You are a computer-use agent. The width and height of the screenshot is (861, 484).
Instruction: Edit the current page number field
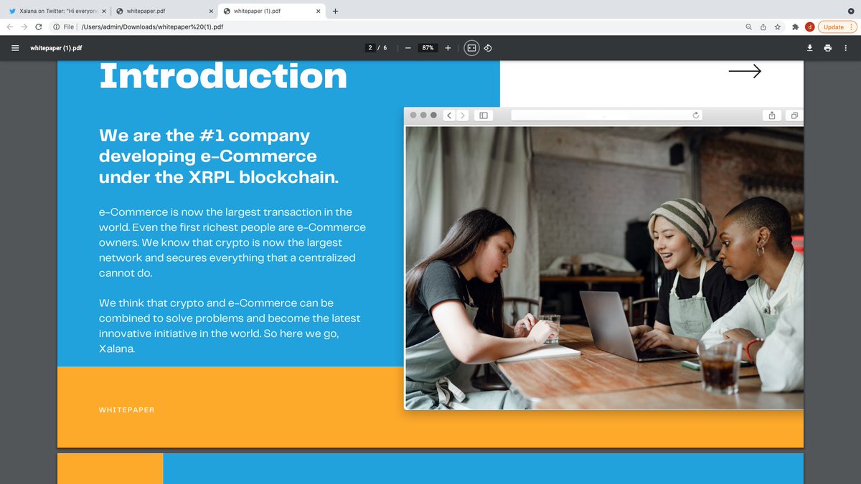pyautogui.click(x=370, y=48)
